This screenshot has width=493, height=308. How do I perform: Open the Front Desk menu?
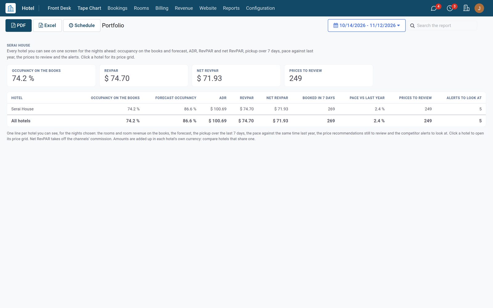[59, 8]
